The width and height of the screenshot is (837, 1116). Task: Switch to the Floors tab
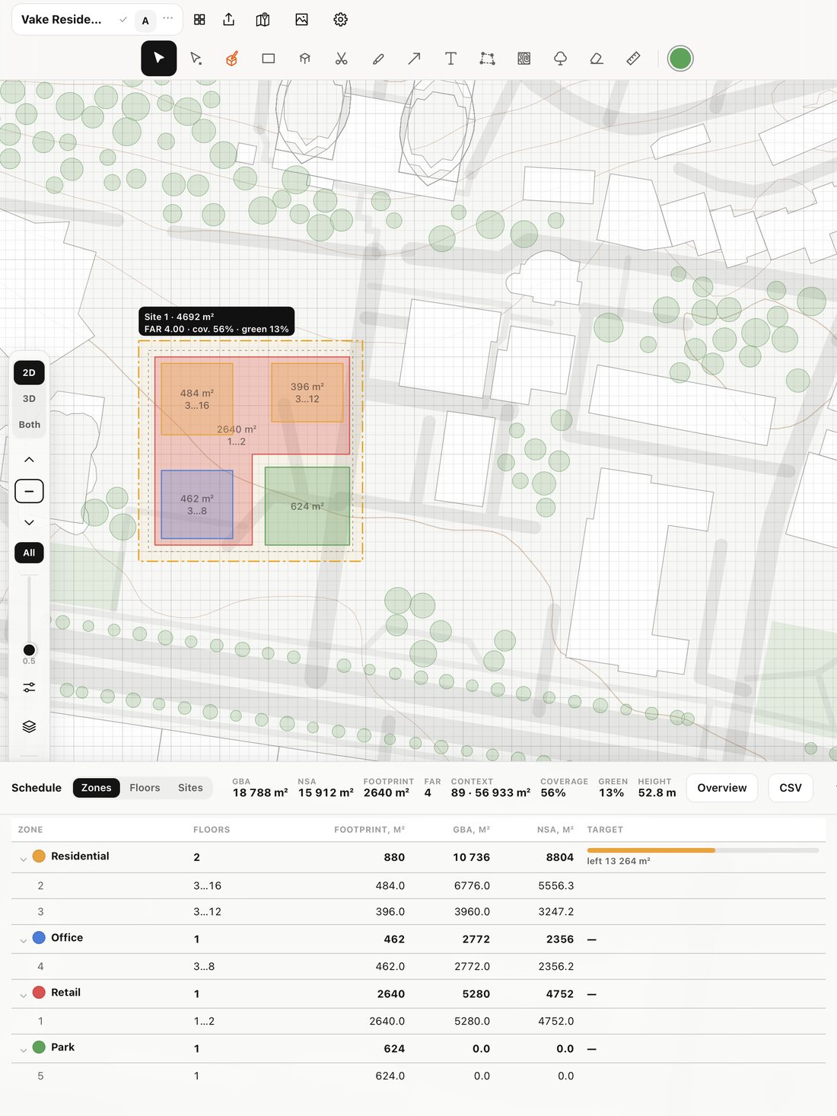click(145, 788)
